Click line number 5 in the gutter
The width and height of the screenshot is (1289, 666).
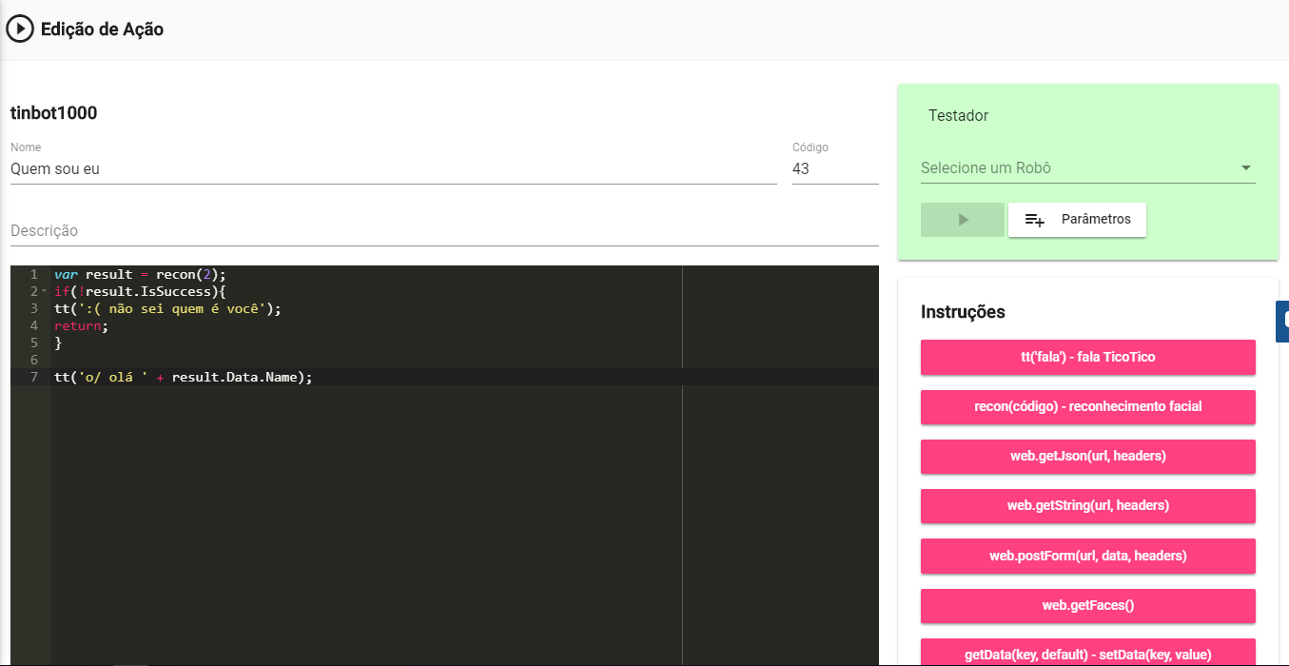[x=34, y=343]
